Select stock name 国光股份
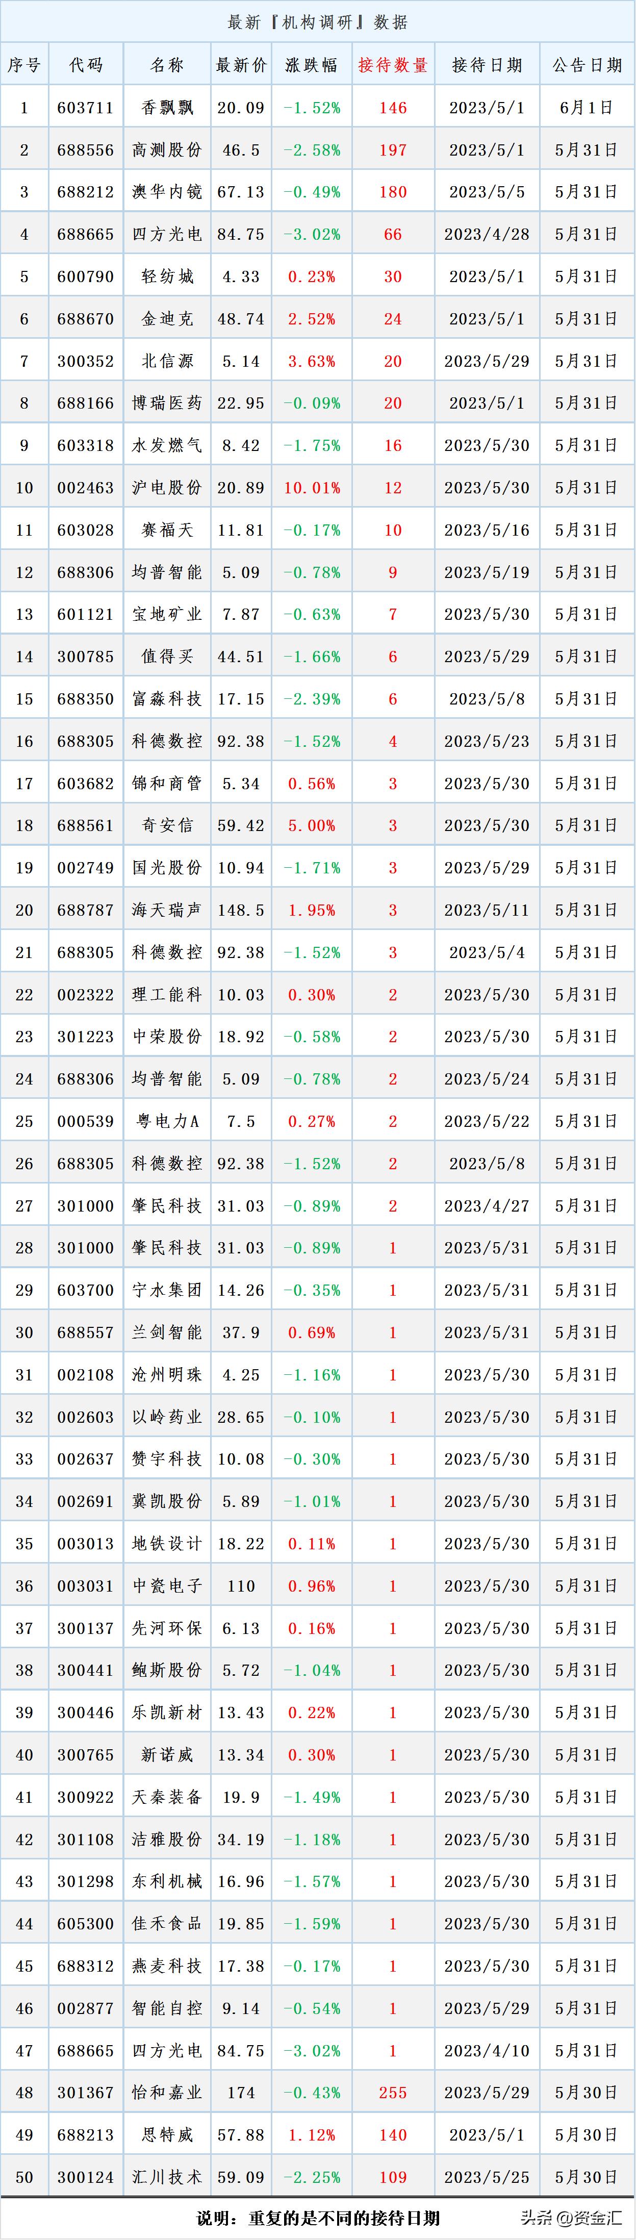The height and width of the screenshot is (2240, 636). (x=167, y=868)
